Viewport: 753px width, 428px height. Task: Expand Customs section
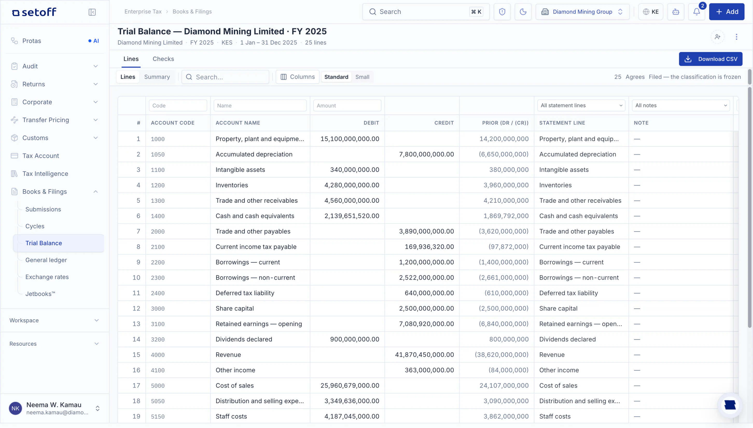55,138
